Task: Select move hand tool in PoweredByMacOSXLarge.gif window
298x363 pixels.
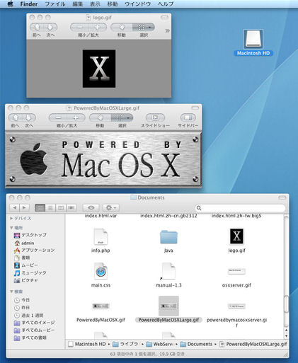Action: click(x=100, y=117)
